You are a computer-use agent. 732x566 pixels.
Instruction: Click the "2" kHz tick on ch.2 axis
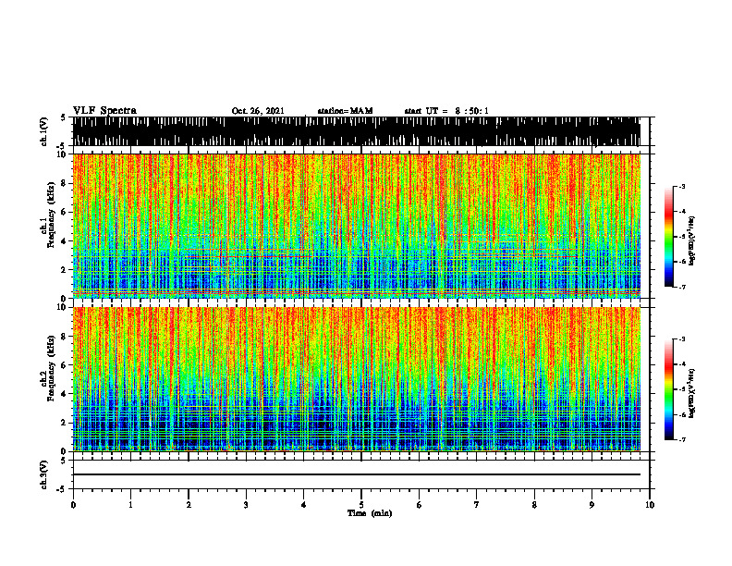[65, 423]
